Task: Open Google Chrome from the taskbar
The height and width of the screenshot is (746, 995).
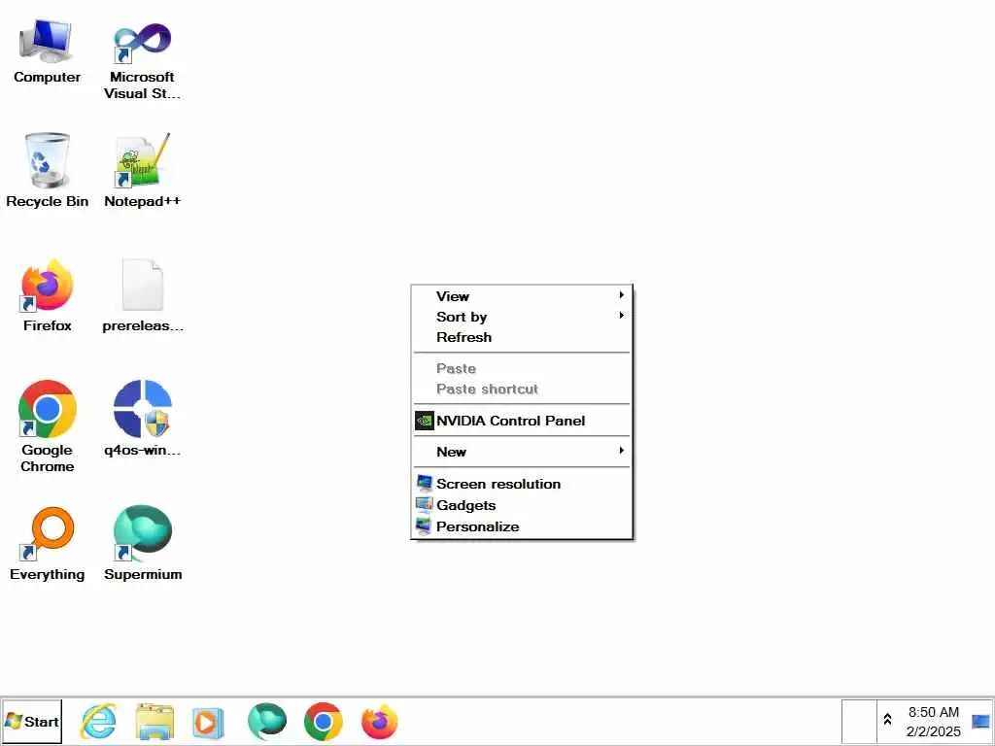Action: 323,722
